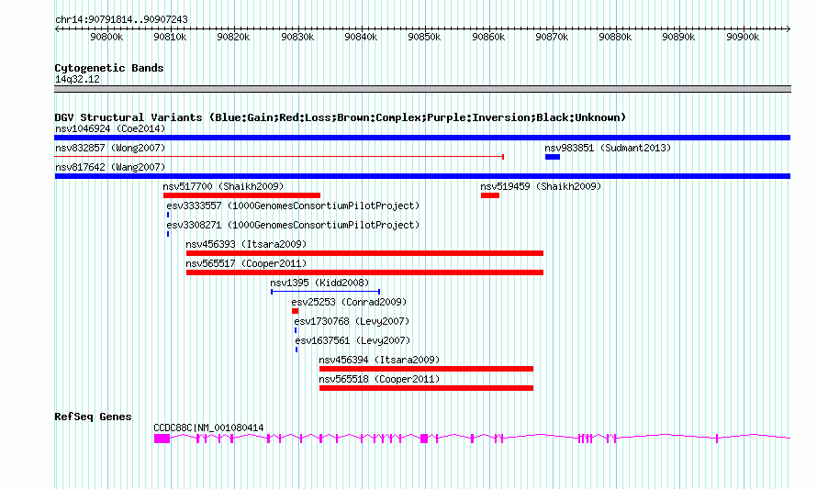Click the 90880k ruler position
The width and height of the screenshot is (817, 489).
[615, 37]
